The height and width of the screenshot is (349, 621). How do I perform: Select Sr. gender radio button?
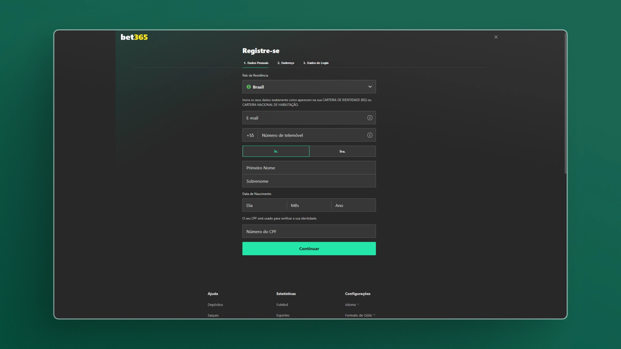click(276, 151)
